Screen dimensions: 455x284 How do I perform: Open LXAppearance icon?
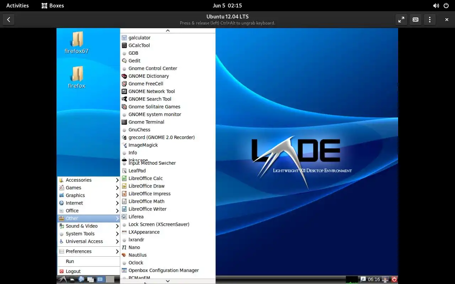point(124,232)
